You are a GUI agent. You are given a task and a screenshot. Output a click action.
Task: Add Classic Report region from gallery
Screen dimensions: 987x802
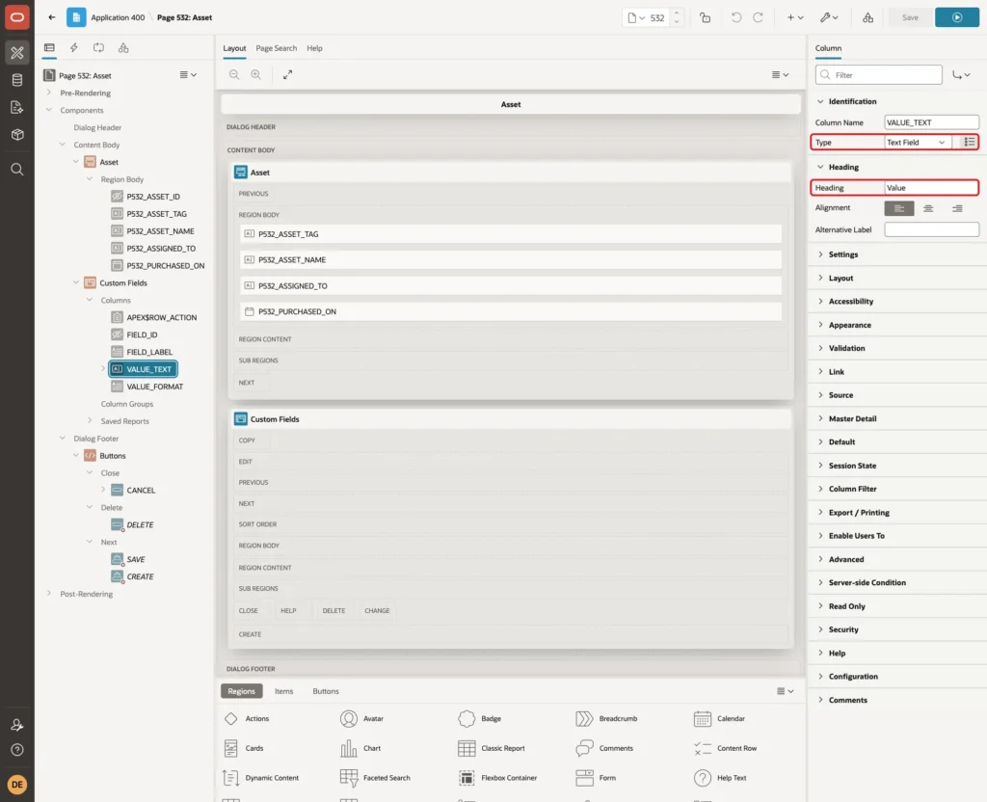(492, 748)
